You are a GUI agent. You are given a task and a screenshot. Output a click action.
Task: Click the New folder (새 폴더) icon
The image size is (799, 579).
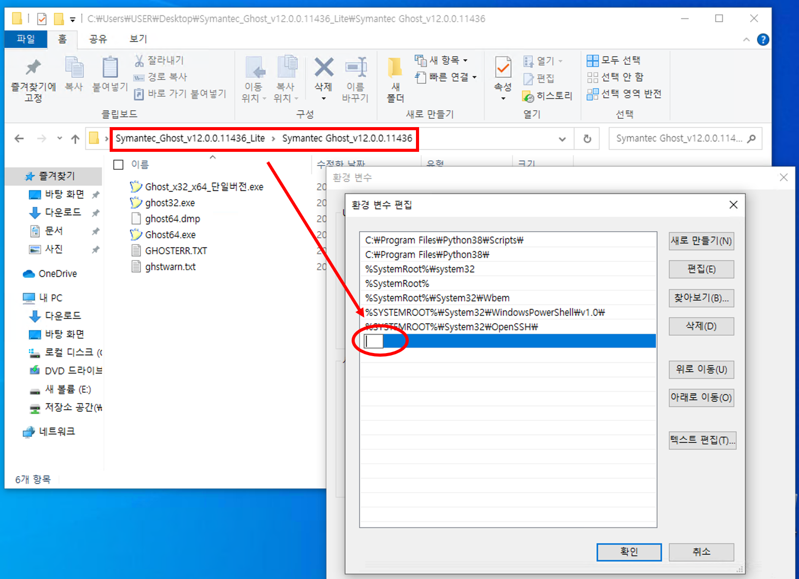point(395,67)
